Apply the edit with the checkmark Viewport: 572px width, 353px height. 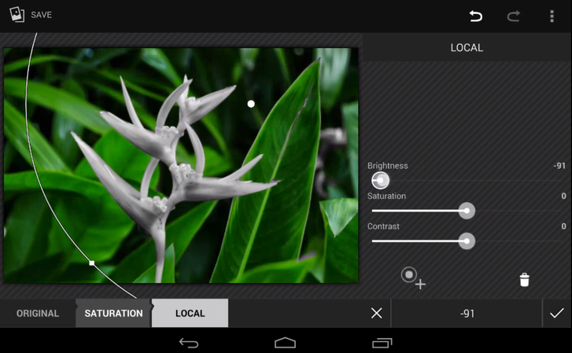point(556,313)
